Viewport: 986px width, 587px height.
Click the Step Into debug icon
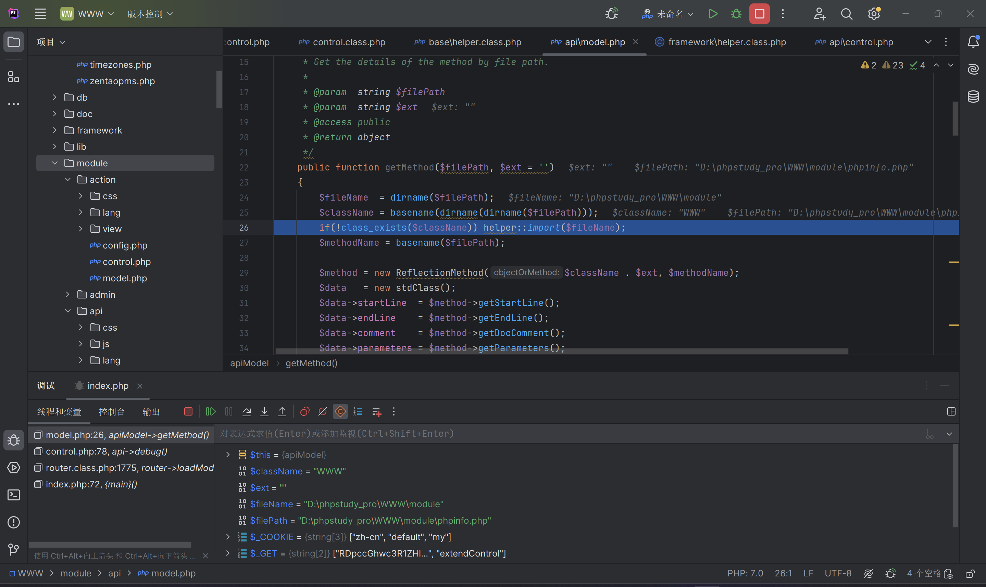264,412
